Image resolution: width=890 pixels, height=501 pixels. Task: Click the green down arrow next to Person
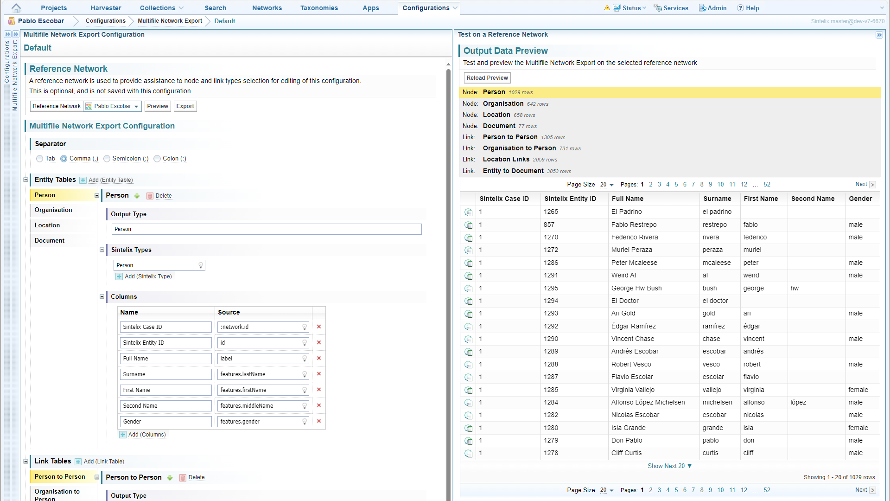click(137, 196)
